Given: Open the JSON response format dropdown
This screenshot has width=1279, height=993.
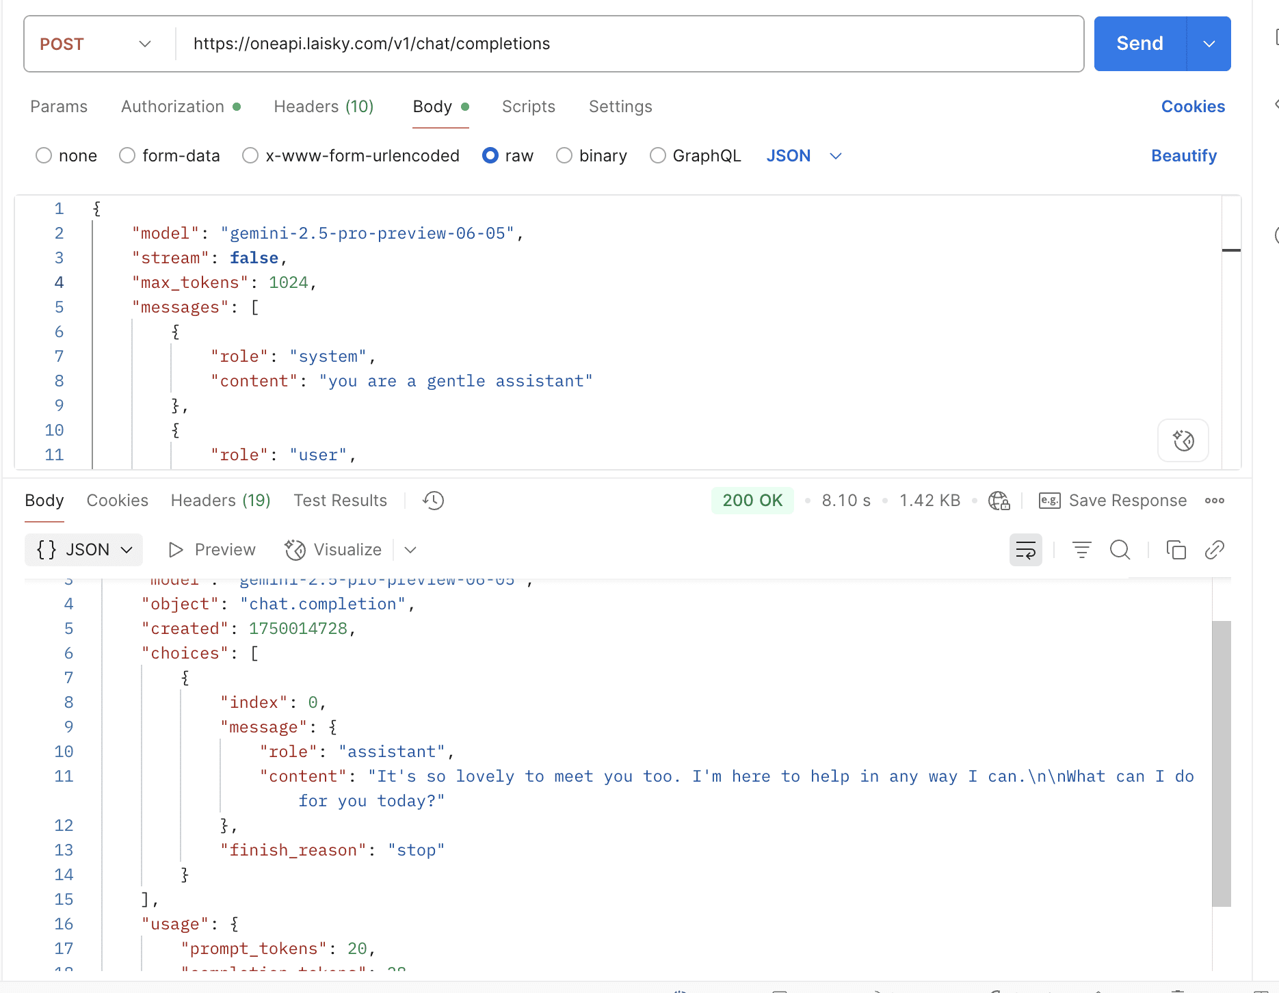Looking at the screenshot, I should coord(83,550).
